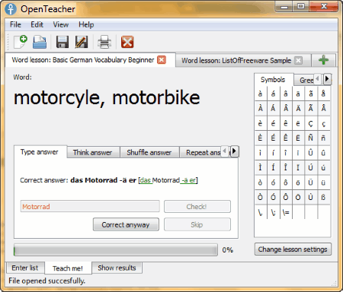Open the Edit menu
The width and height of the screenshot is (343, 292).
(x=37, y=24)
